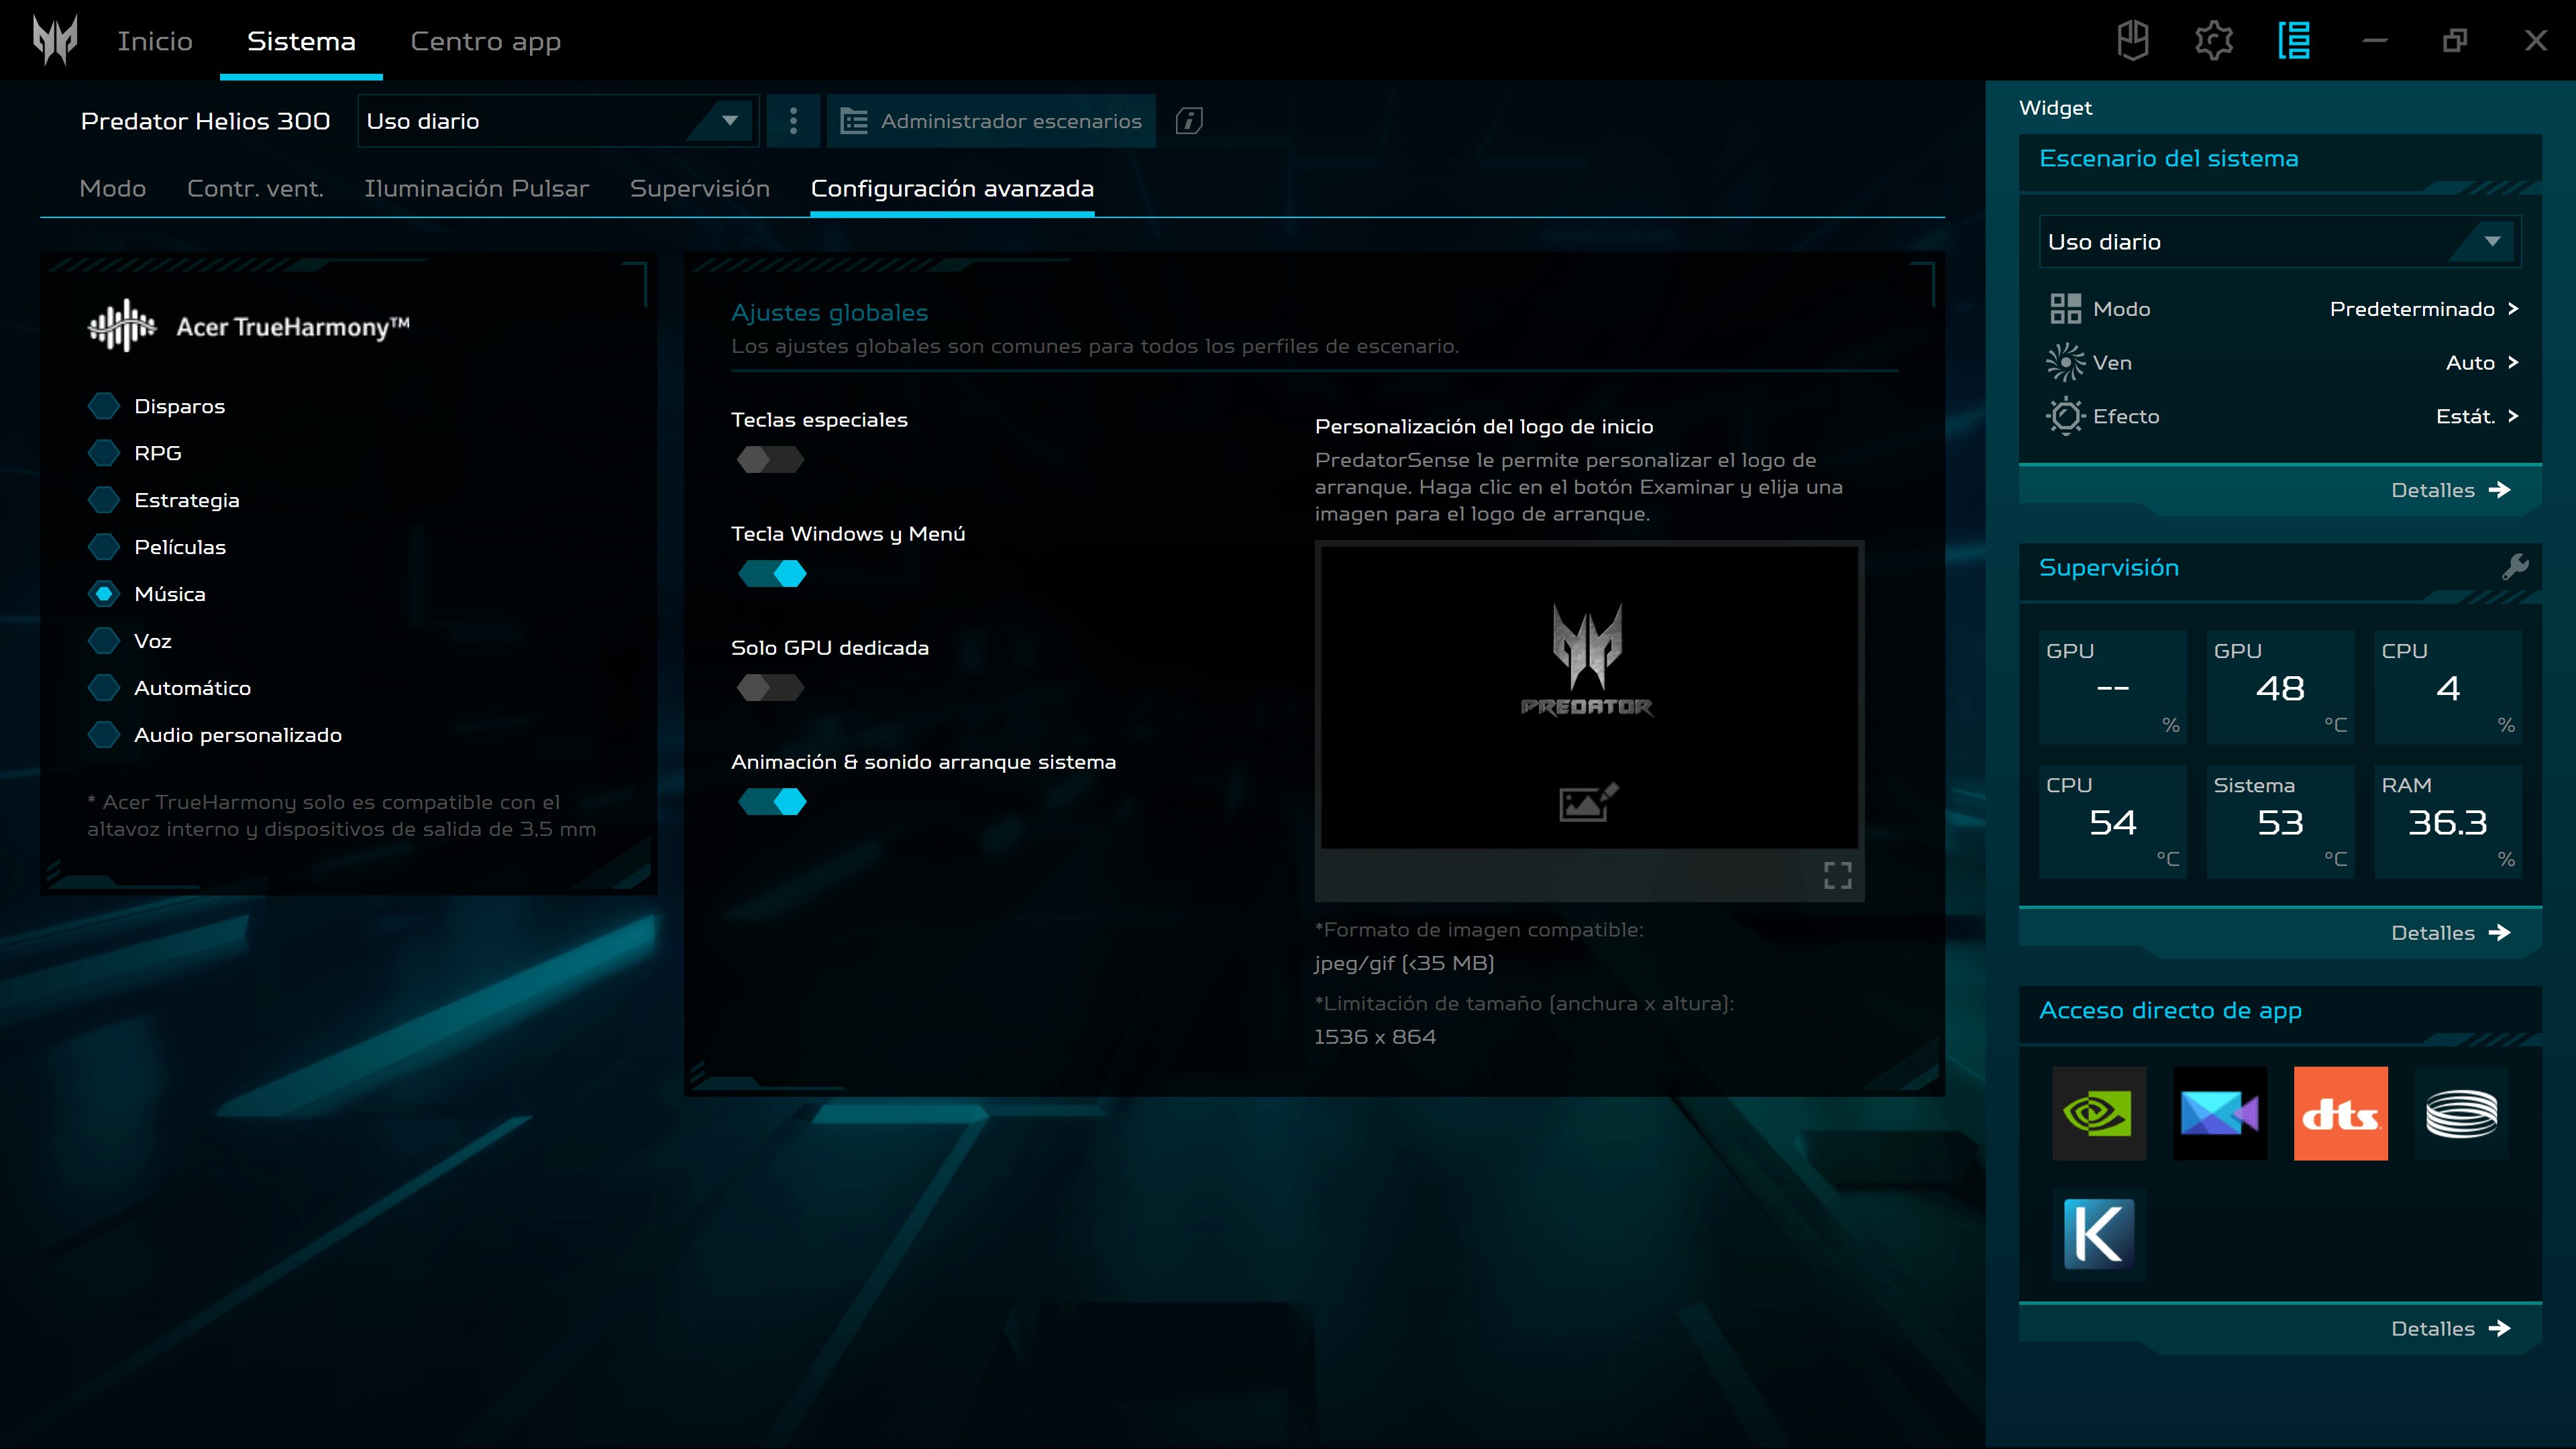
Task: Click the Administrador escenarios button
Action: (991, 121)
